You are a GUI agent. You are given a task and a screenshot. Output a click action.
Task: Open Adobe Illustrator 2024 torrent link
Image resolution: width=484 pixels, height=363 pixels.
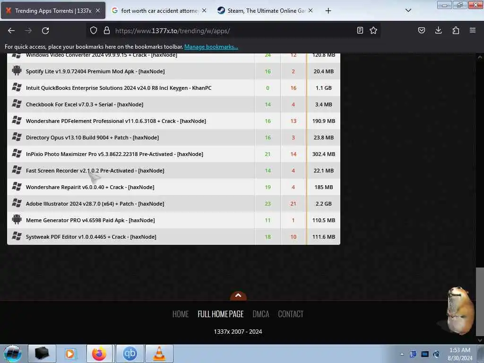pos(95,204)
